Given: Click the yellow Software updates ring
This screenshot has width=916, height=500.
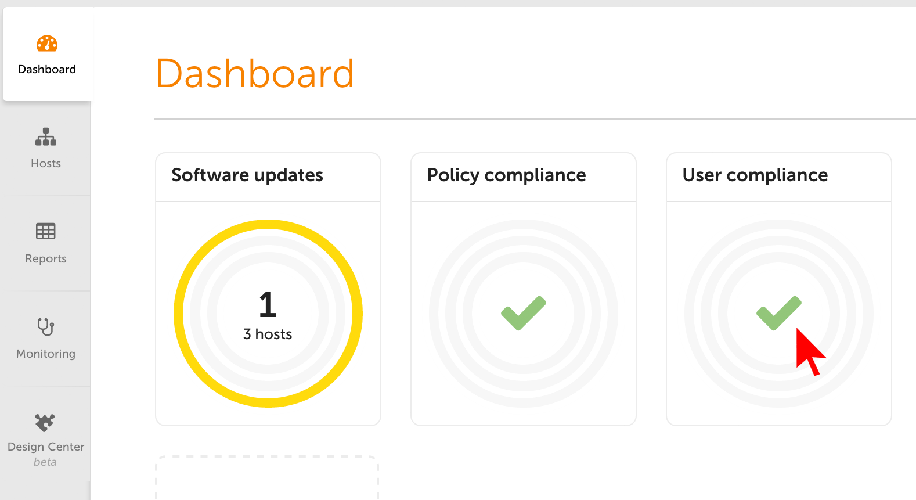Looking at the screenshot, I should coord(178,314).
